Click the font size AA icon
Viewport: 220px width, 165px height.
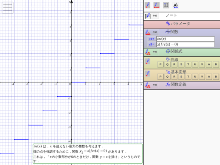(x=176, y=6)
